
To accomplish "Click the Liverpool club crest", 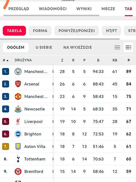I will point(18,122).
